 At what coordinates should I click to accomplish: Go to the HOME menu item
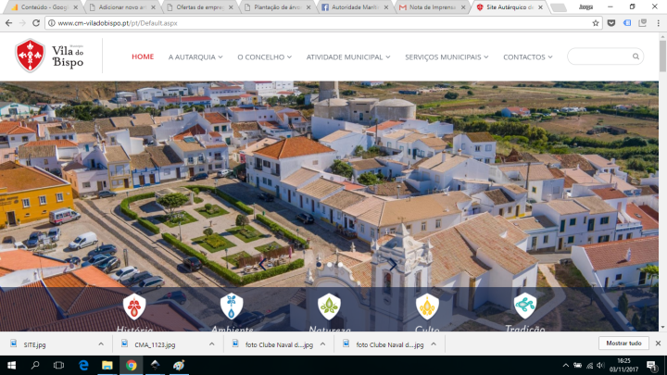click(x=143, y=56)
